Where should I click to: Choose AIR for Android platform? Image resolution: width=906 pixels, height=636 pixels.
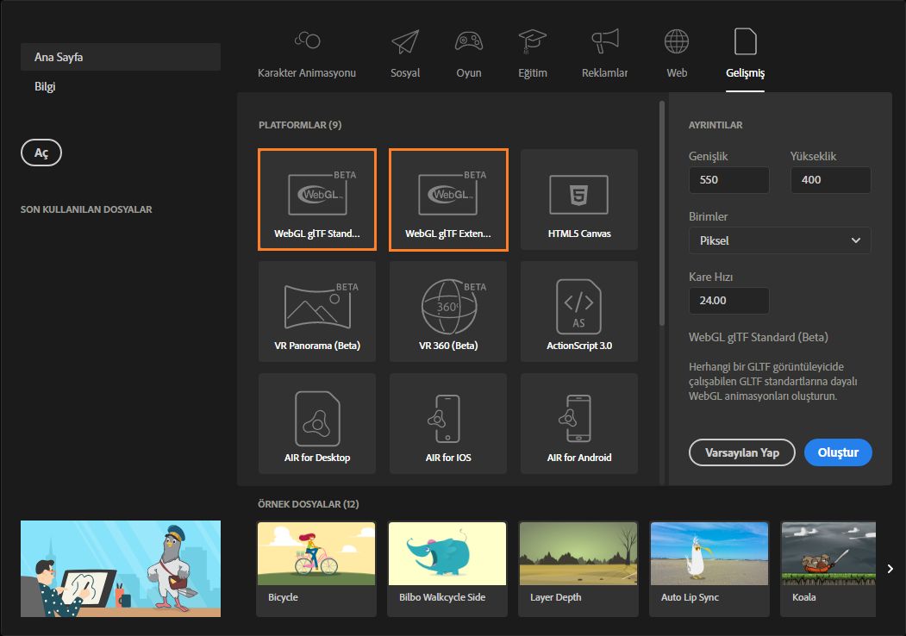pyautogui.click(x=579, y=423)
